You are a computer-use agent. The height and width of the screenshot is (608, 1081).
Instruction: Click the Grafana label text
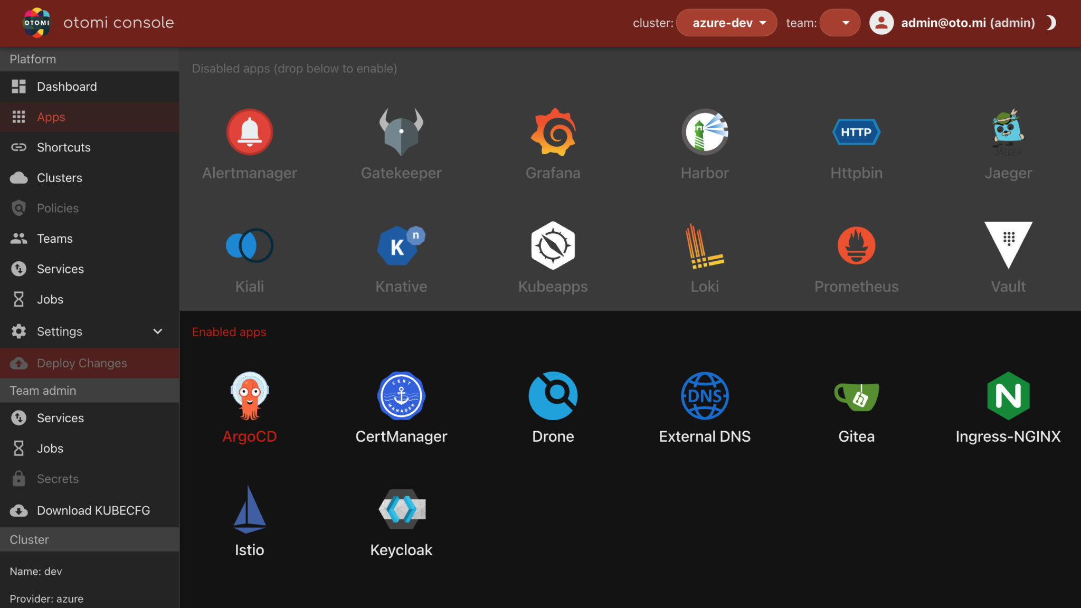click(553, 173)
